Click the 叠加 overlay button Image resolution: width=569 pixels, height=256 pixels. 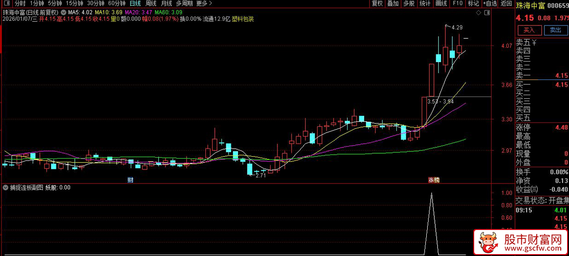tap(393, 3)
